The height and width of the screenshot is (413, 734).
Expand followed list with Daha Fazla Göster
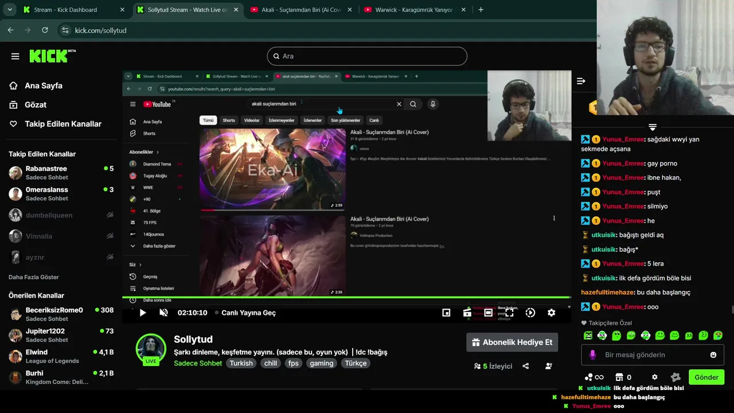coord(34,277)
